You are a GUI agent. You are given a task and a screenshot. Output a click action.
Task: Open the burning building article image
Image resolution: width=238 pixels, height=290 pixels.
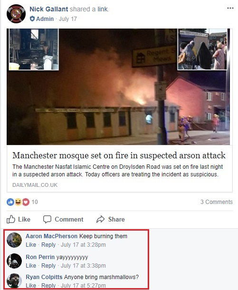coord(118,87)
